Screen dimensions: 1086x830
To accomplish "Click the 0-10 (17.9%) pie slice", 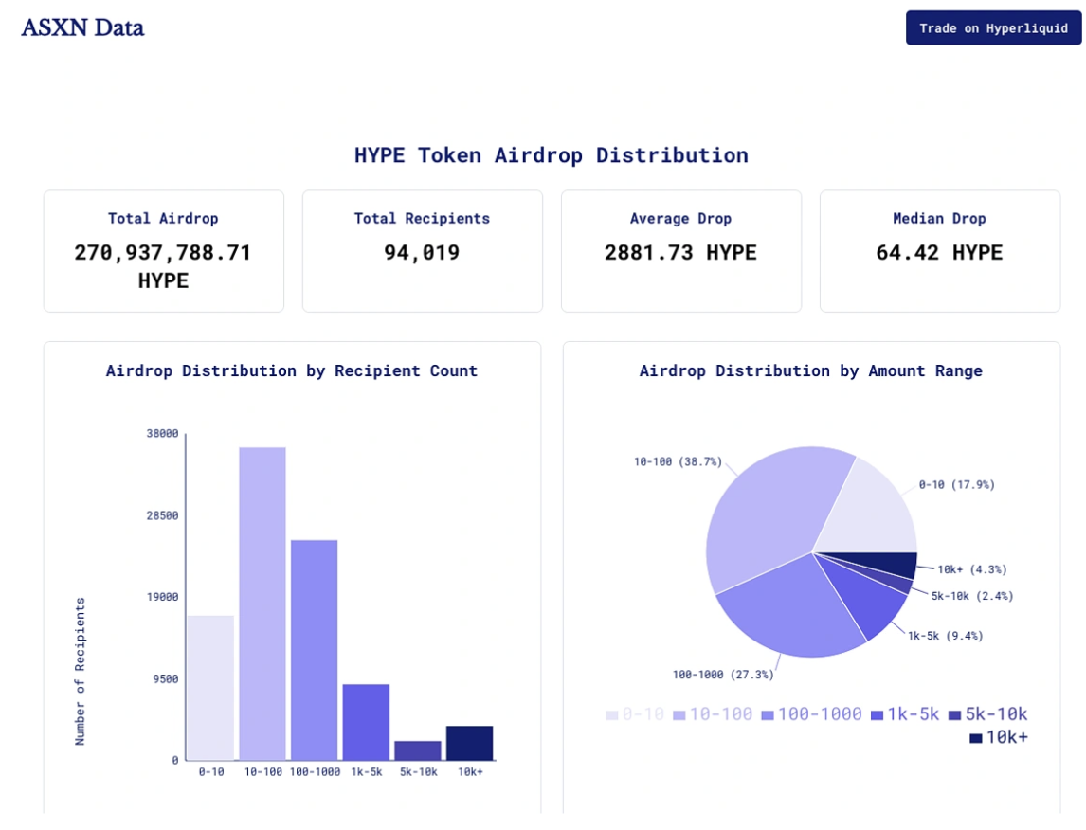I will [870, 512].
